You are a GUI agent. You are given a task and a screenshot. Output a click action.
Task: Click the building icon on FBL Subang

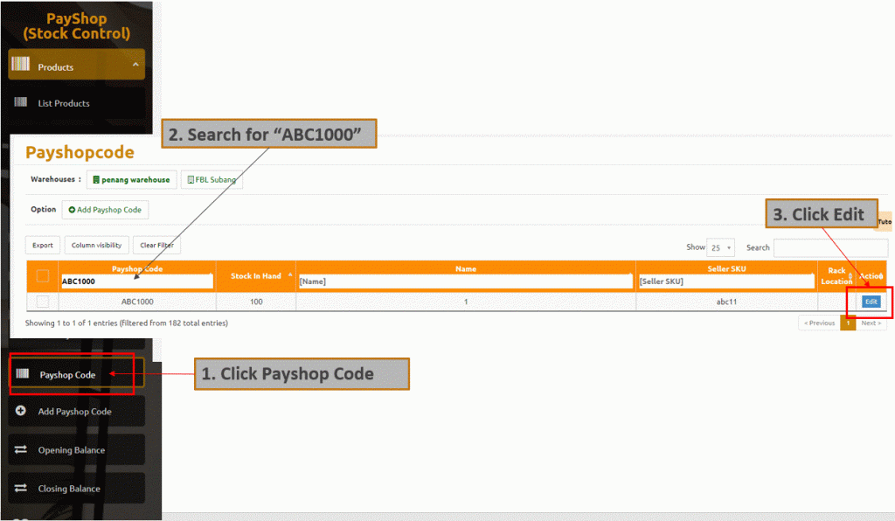(191, 180)
